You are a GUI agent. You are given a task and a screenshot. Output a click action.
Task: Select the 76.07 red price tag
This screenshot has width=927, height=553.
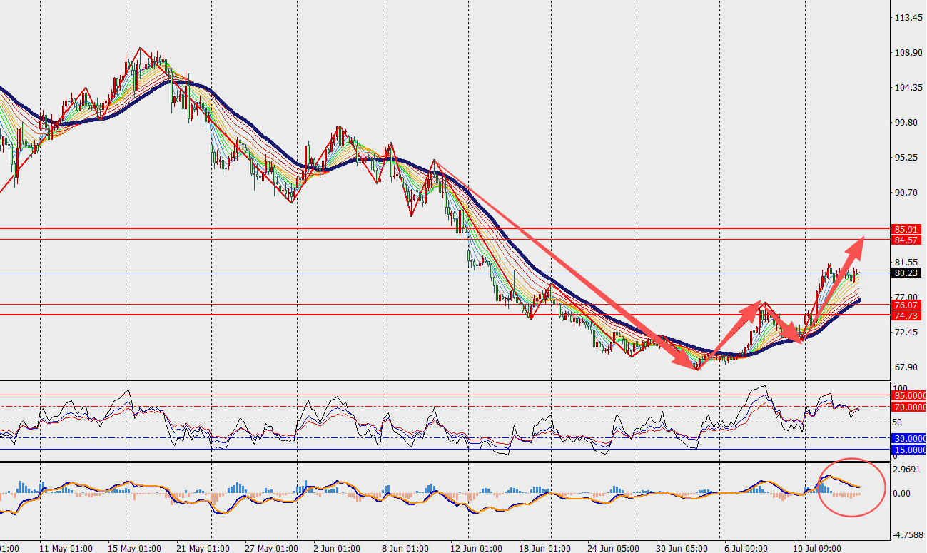pos(906,305)
